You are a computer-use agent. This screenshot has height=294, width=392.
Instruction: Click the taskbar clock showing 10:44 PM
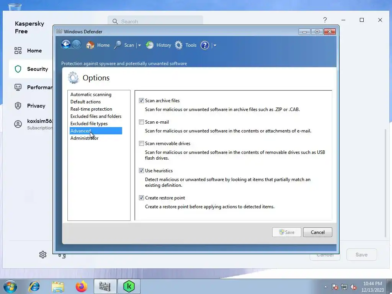372,287
